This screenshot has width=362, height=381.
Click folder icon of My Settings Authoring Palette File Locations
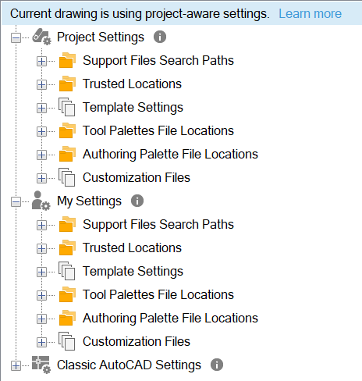pos(67,318)
